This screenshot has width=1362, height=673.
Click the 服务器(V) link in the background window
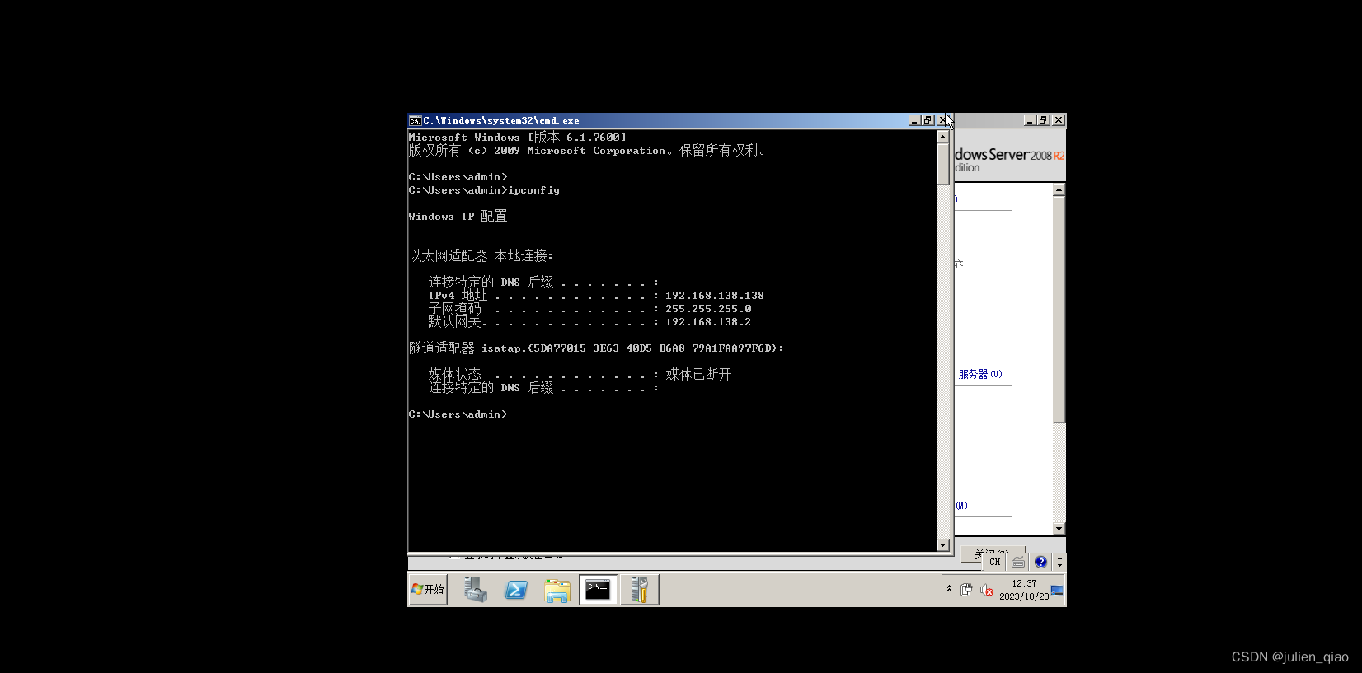click(980, 374)
